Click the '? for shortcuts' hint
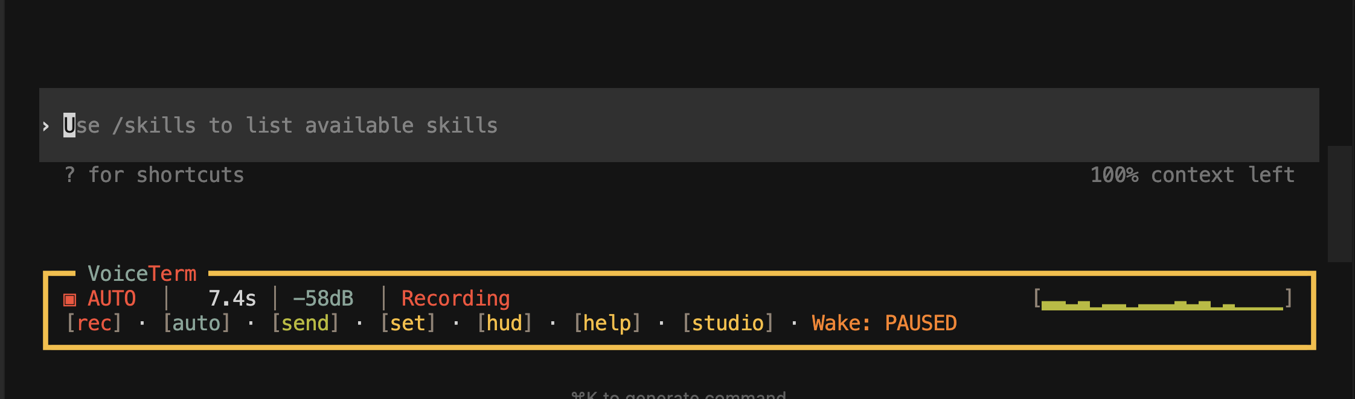This screenshot has width=1355, height=399. (154, 175)
